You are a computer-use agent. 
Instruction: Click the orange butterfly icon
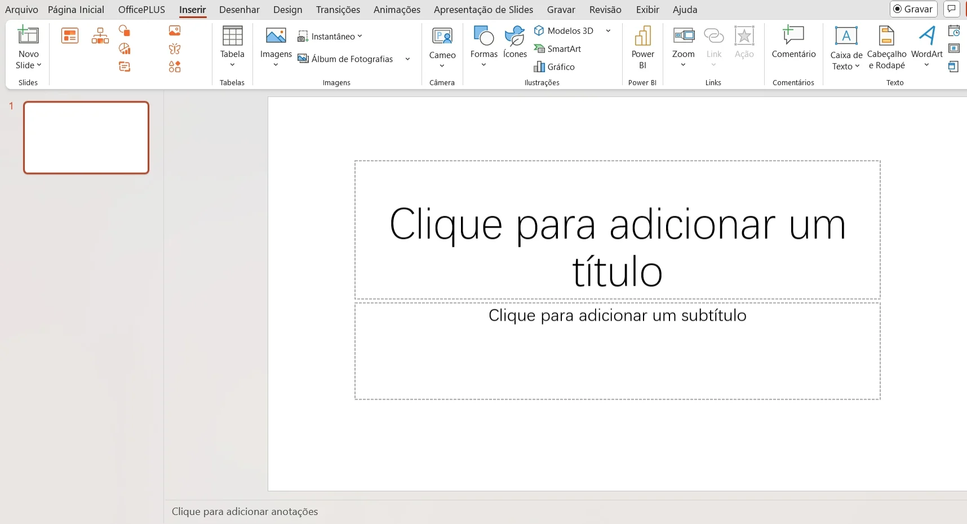tap(175, 48)
